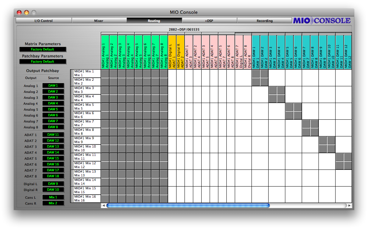The height and width of the screenshot is (229, 368).
Task: Select the MIO#1 Mix 5 row label
Action: tap(87, 107)
